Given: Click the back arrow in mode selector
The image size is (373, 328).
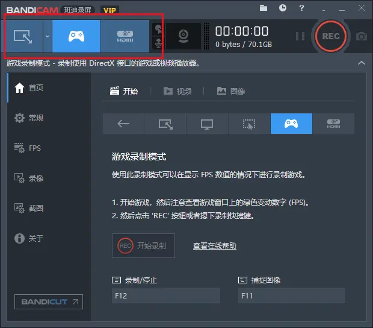Looking at the screenshot, I should [123, 124].
